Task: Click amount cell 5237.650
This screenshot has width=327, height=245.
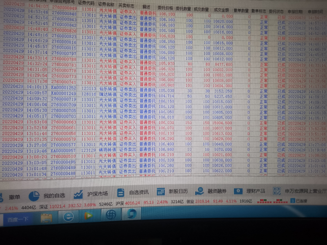Action: 223,96
